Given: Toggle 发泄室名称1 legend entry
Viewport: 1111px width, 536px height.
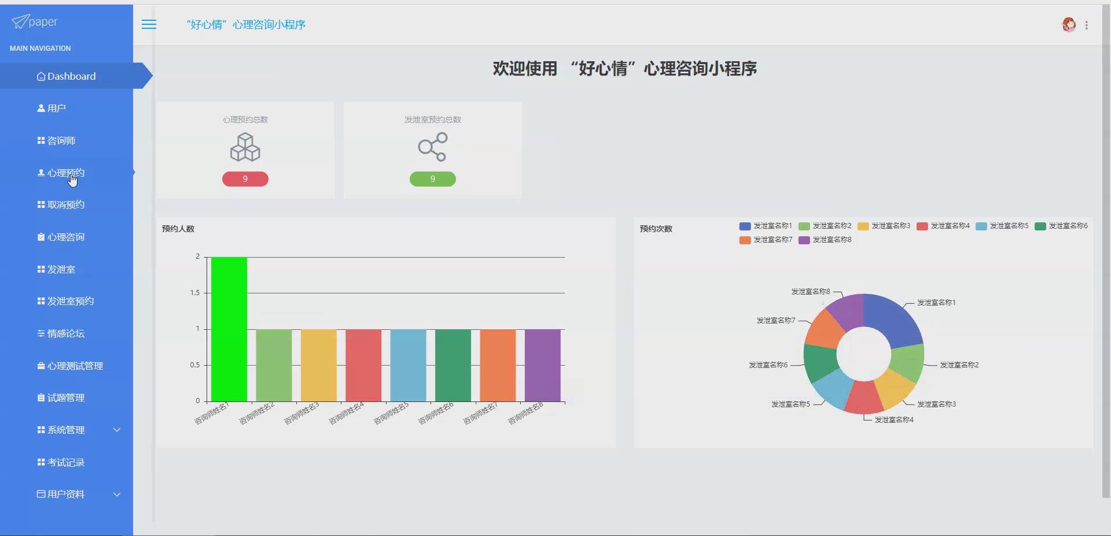Looking at the screenshot, I should pos(766,226).
